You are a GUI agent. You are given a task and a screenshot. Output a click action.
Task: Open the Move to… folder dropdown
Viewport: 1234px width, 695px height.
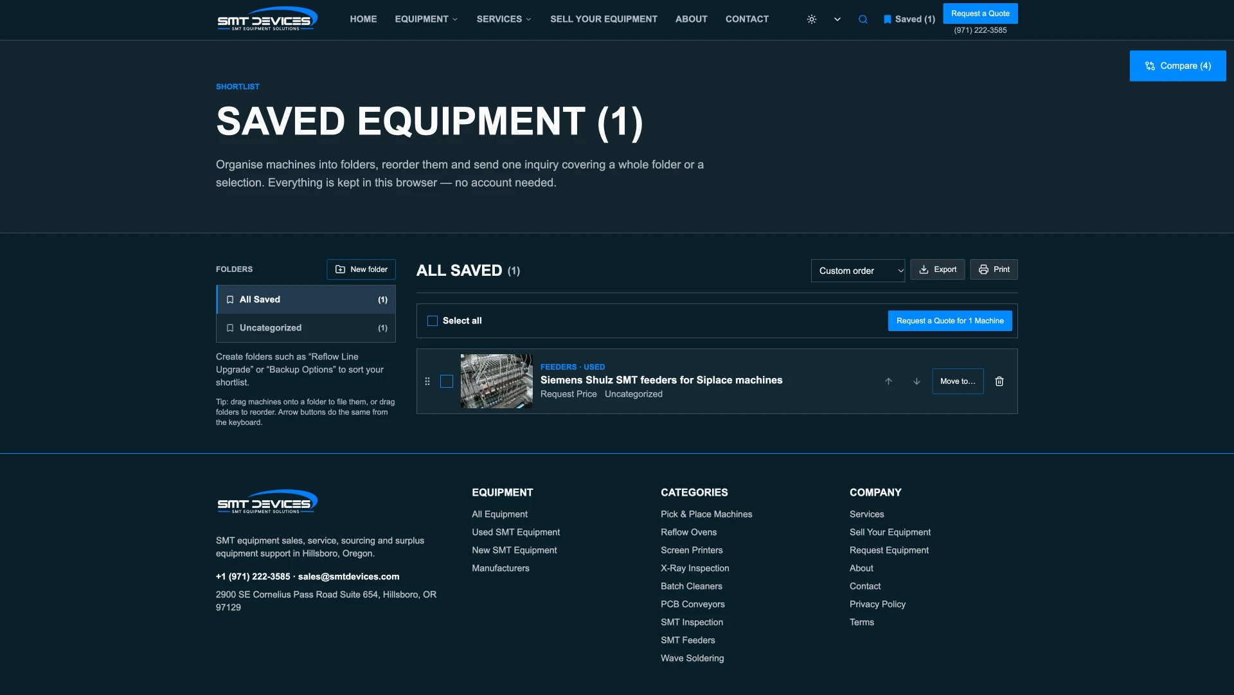(958, 381)
